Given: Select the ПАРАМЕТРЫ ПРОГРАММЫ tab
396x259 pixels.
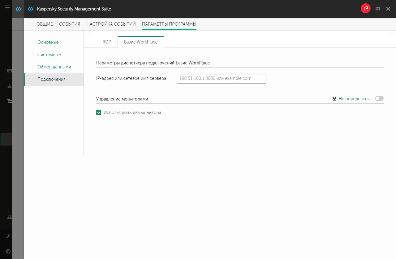Looking at the screenshot, I should pyautogui.click(x=169, y=24).
